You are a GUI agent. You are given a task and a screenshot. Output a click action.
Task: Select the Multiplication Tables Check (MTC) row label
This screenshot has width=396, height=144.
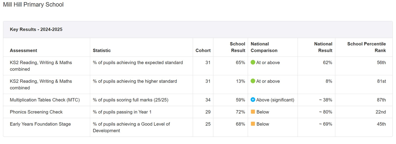[44, 100]
